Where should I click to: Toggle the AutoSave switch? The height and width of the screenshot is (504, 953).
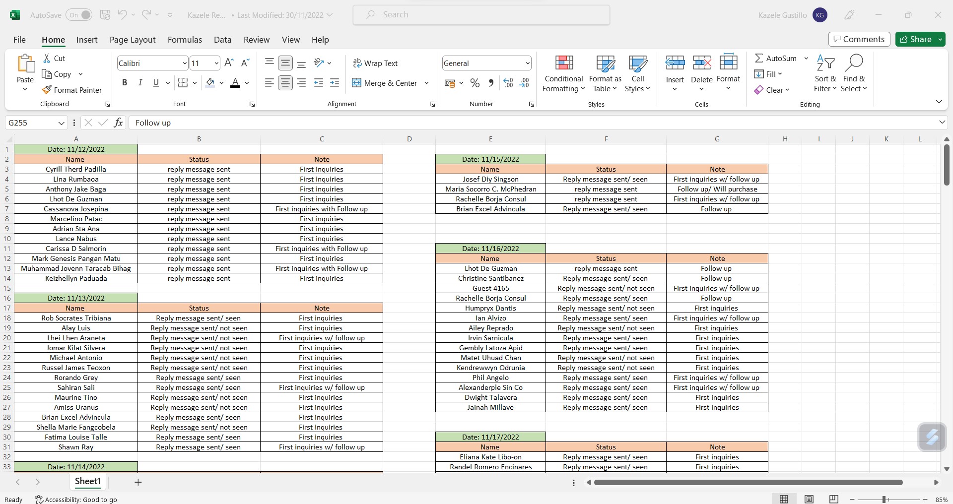click(79, 15)
